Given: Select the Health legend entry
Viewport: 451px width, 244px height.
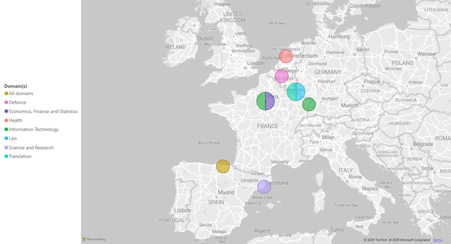Looking at the screenshot, I should (13, 120).
